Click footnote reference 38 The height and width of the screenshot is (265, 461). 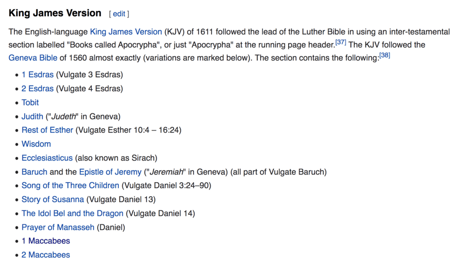click(384, 55)
